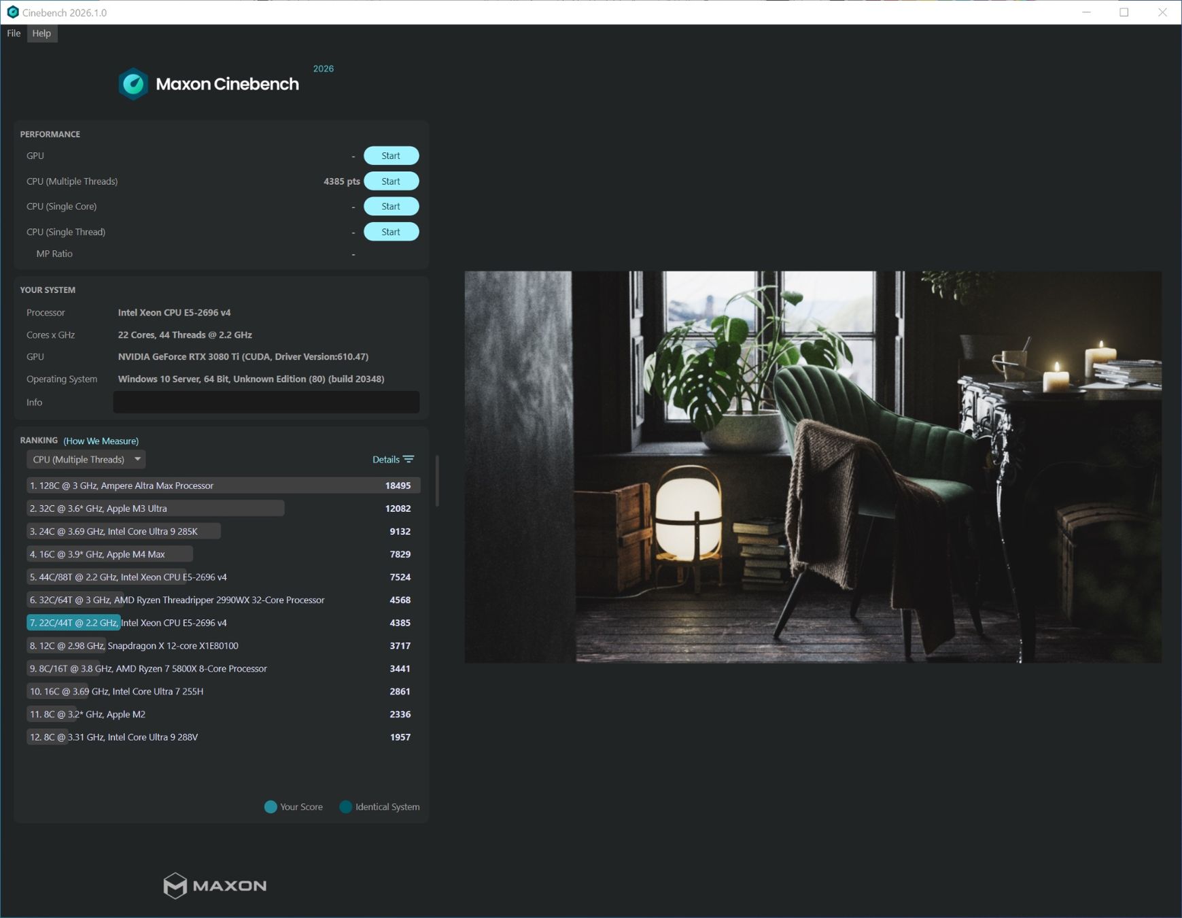Click the Your Score legend dot
The image size is (1182, 918).
(271, 807)
